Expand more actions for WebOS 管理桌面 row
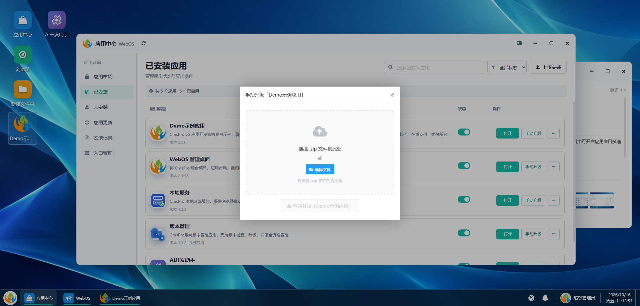 coord(554,167)
